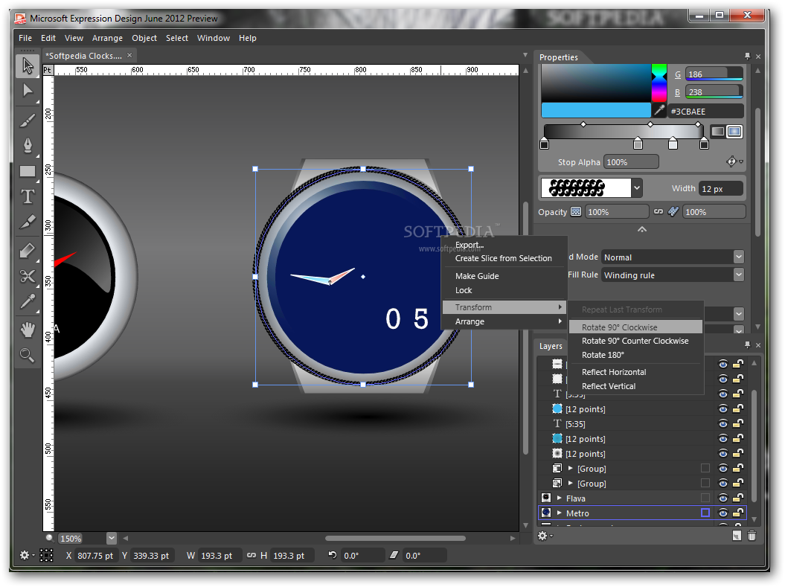
Task: Click the registration point grid icon
Action: tap(46, 555)
